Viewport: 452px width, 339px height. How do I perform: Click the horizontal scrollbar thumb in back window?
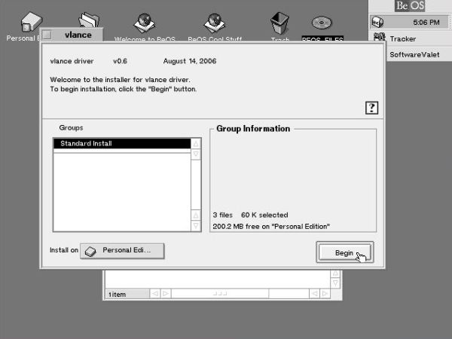coord(220,294)
